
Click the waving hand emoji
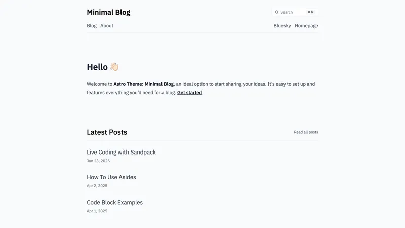114,67
